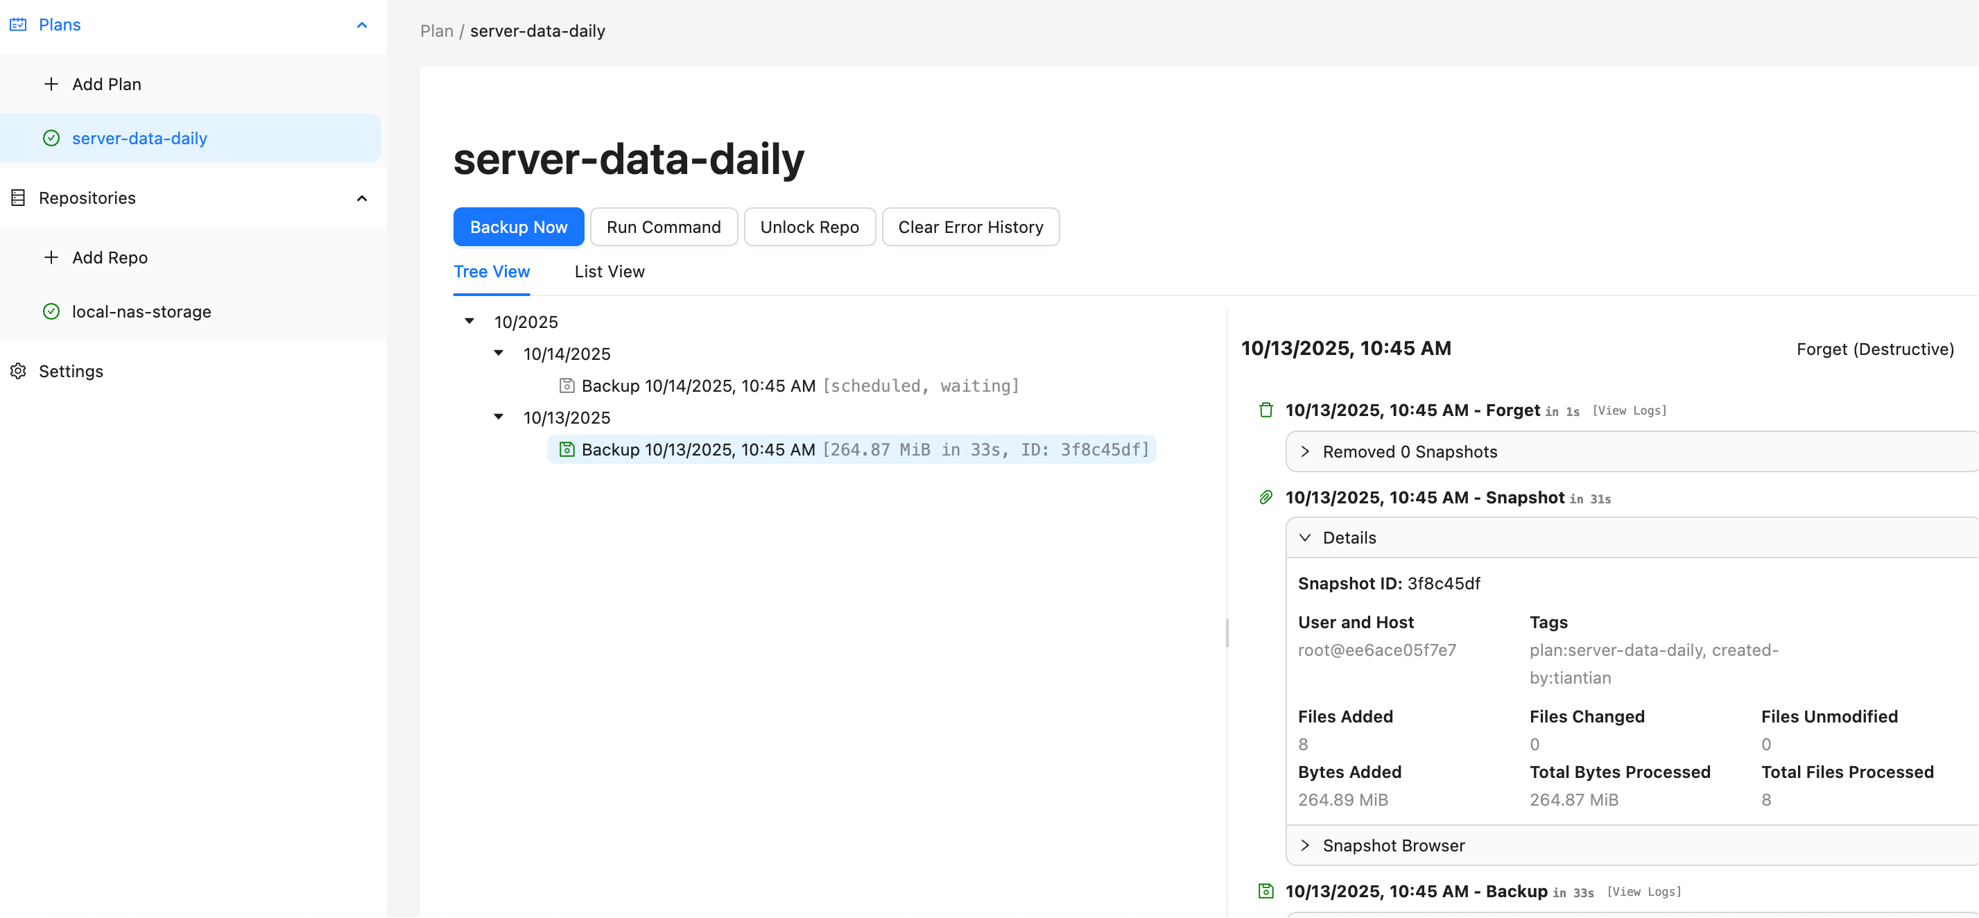
Task: Expand the Removed 0 Snapshots panel
Action: [x=1631, y=451]
